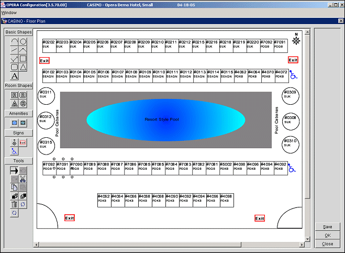Select the rounded rectangle shape tool

pyautogui.click(x=15, y=67)
